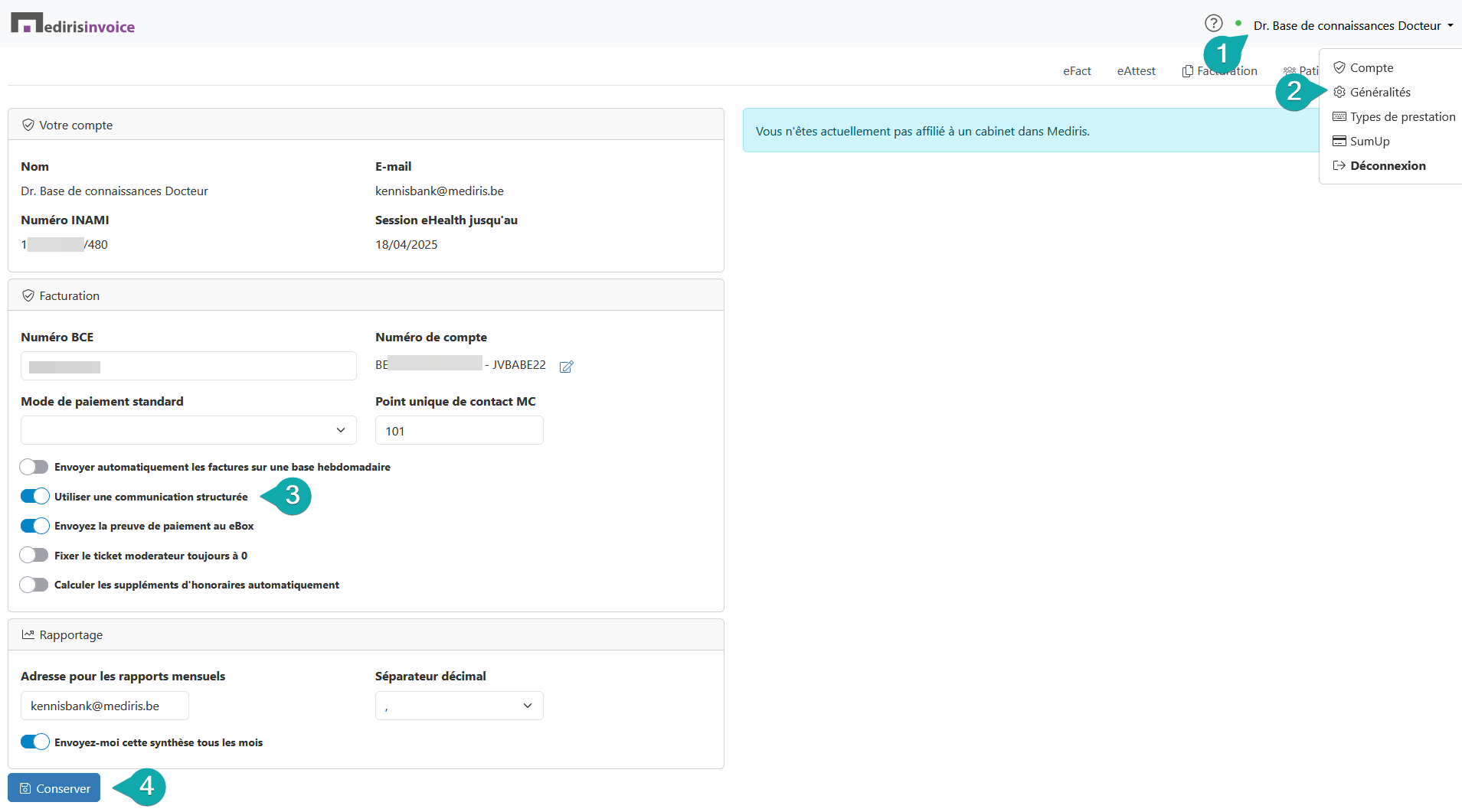
Task: Click the Dr. Base de connaissances Docteur username
Action: (1347, 26)
